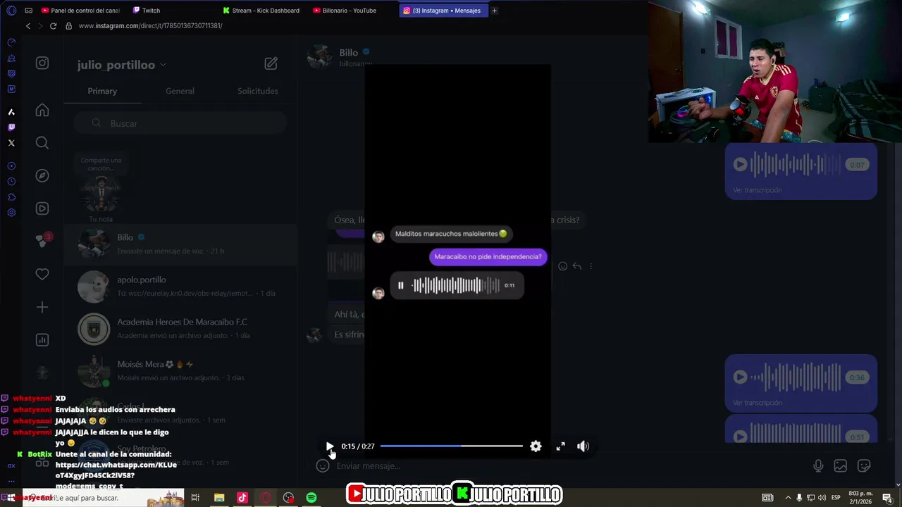Open the Twitch icon in the browser sidebar

coord(11,127)
